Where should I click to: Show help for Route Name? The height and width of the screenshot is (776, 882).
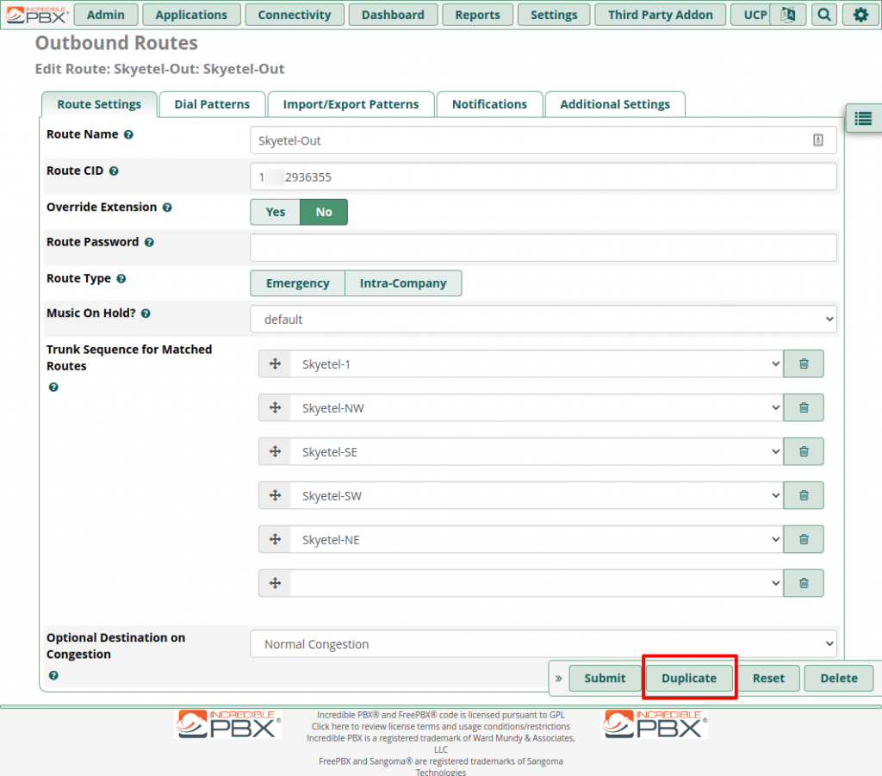(x=128, y=135)
